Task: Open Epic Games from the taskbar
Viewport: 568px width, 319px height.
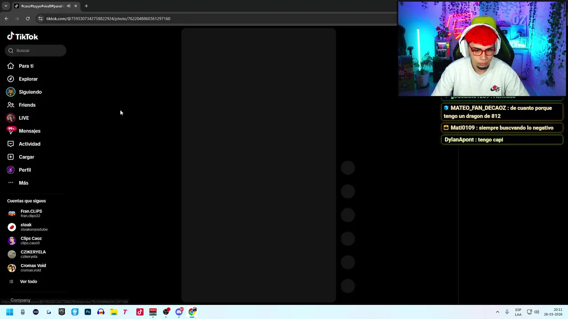Action: click(x=62, y=312)
